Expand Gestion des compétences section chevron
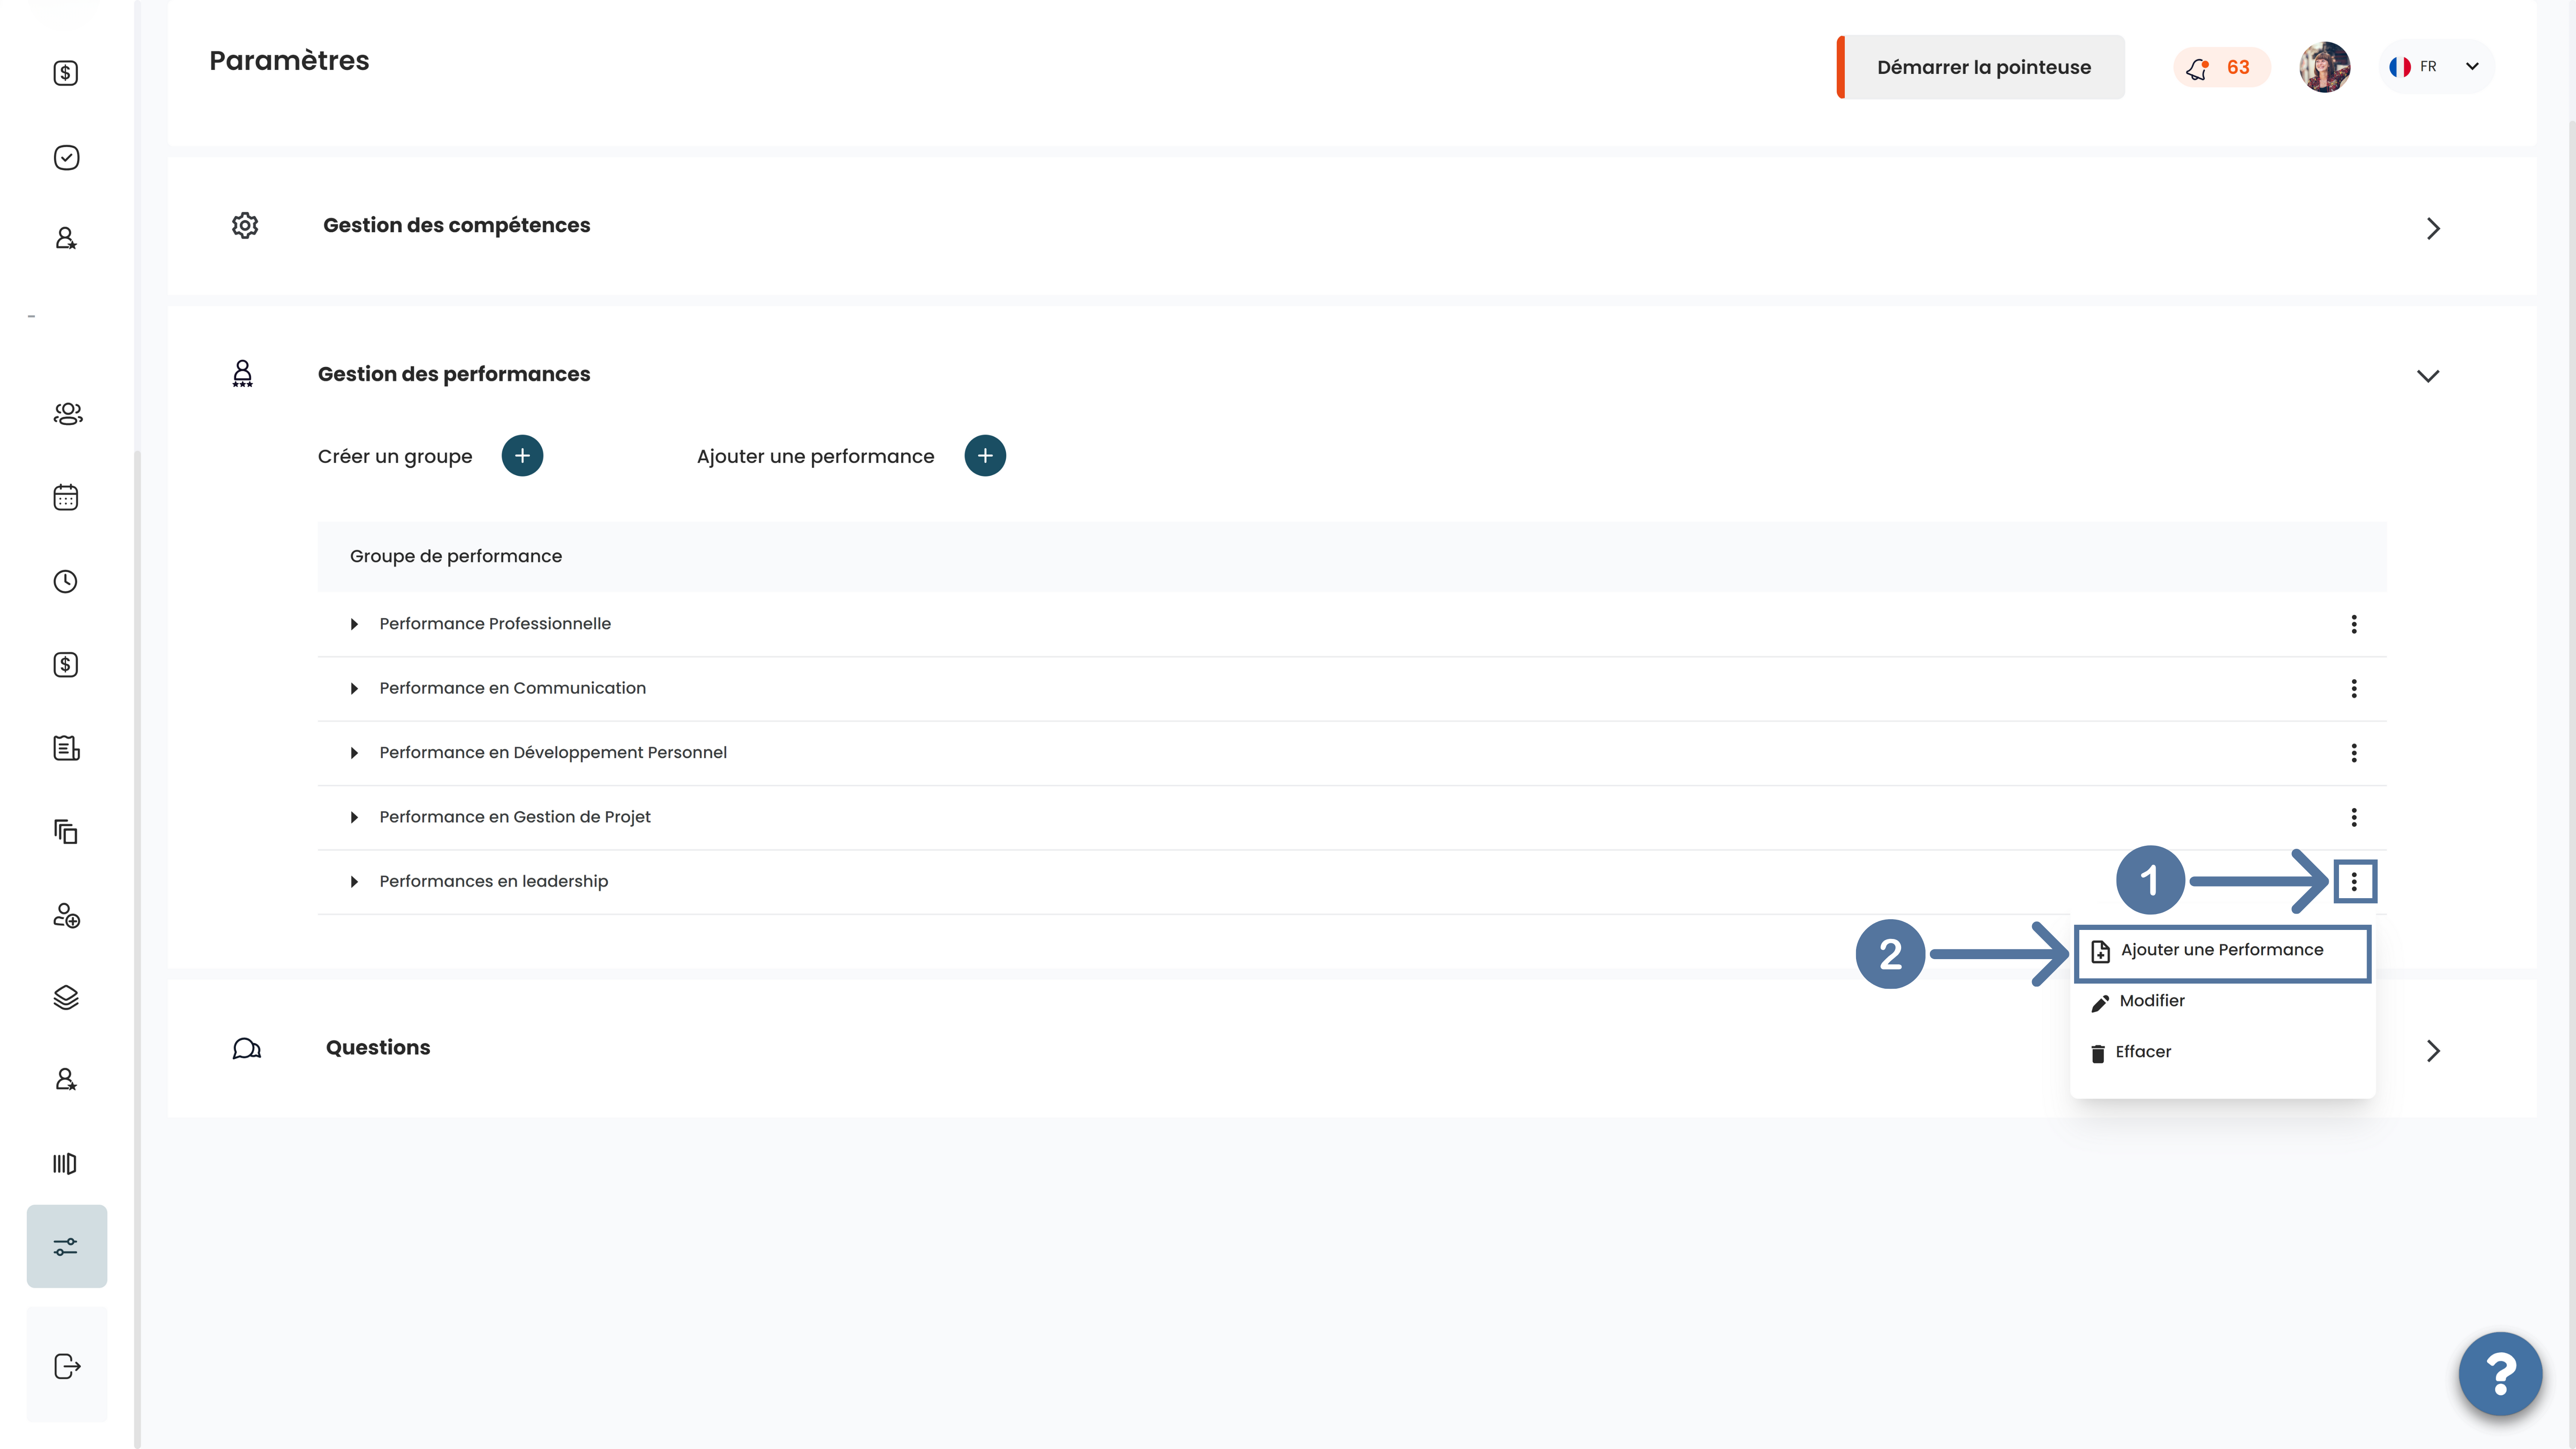 point(2433,228)
